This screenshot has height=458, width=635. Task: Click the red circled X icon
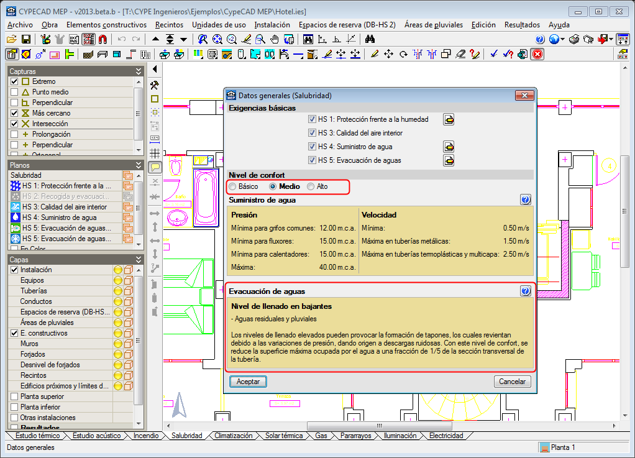pyautogui.click(x=537, y=54)
